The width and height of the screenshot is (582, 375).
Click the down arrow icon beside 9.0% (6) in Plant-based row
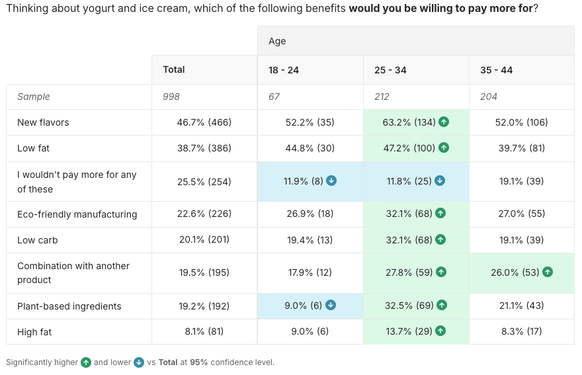point(331,306)
